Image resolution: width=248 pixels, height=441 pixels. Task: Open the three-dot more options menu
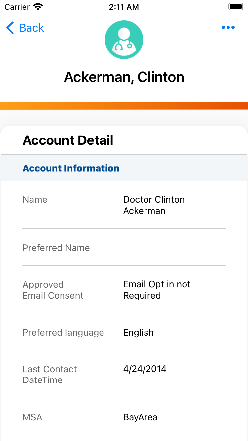point(228,28)
